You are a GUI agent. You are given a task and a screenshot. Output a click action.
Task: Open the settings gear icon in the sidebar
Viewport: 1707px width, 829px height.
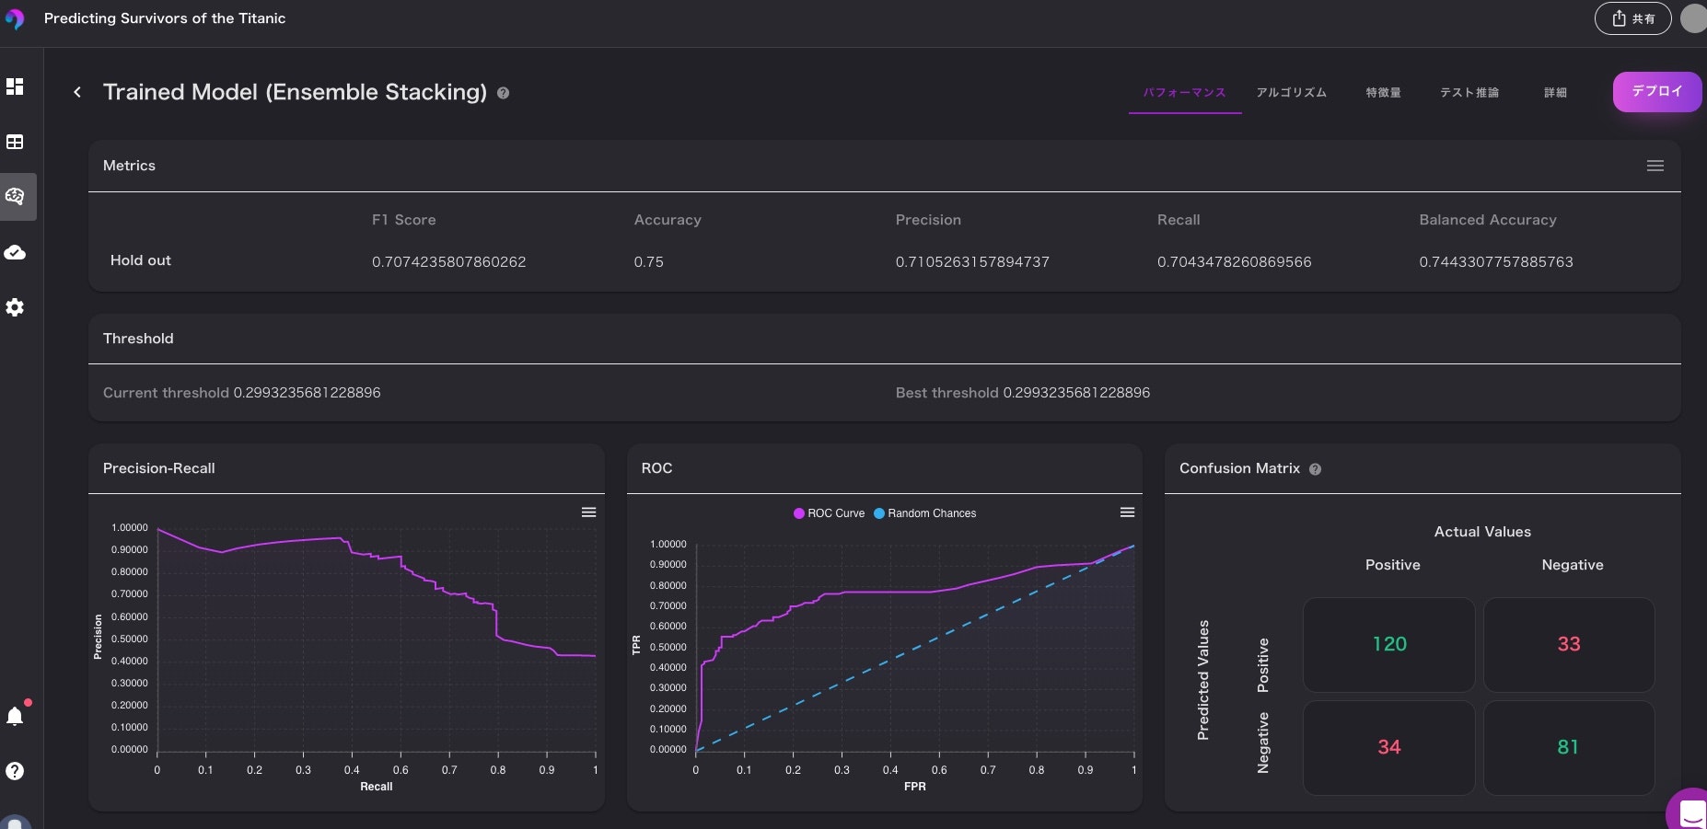15,307
